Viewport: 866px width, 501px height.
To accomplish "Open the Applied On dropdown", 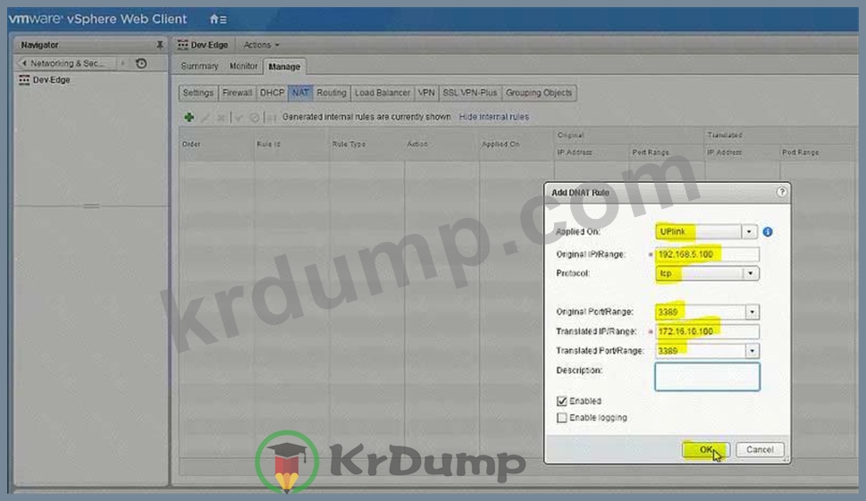I will pyautogui.click(x=749, y=231).
